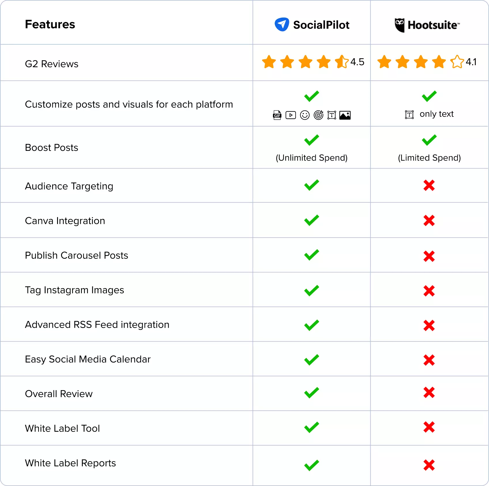Image resolution: width=489 pixels, height=486 pixels.
Task: Click the green check for White Label Reports
Action: coord(312,465)
